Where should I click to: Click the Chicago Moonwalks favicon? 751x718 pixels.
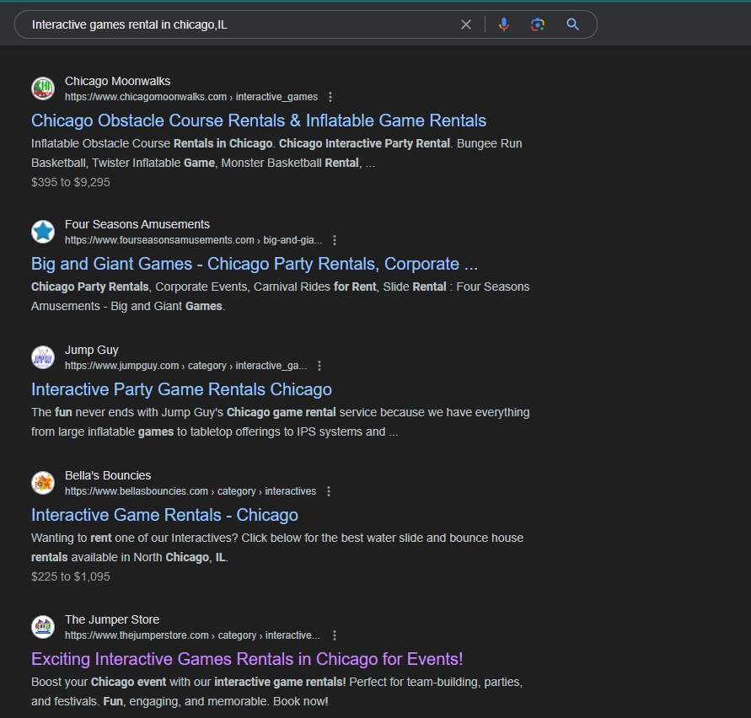pyautogui.click(x=43, y=88)
